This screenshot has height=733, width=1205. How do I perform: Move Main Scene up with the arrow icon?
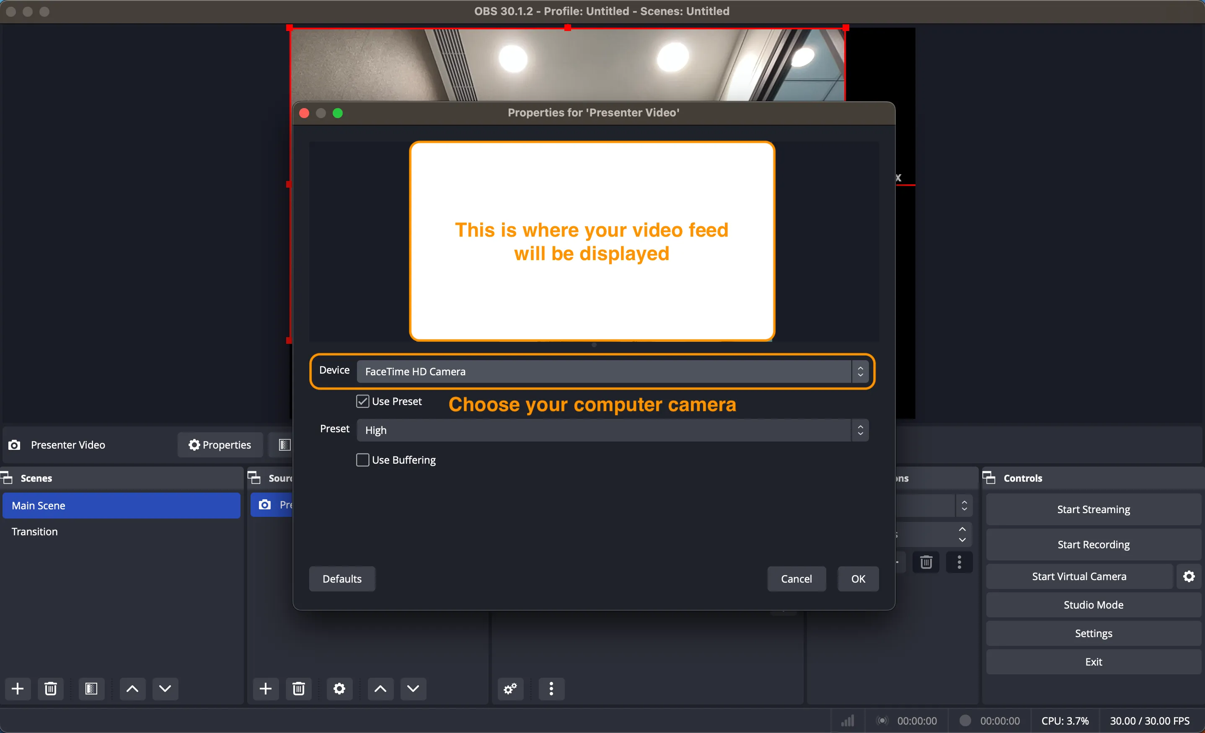(132, 689)
